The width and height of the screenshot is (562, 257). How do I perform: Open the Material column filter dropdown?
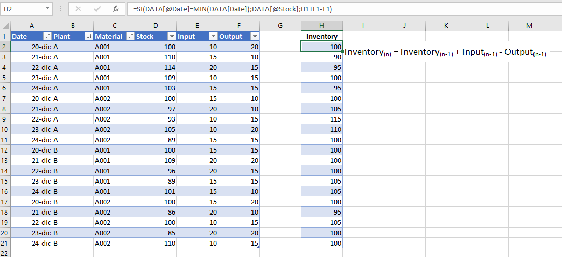click(130, 37)
